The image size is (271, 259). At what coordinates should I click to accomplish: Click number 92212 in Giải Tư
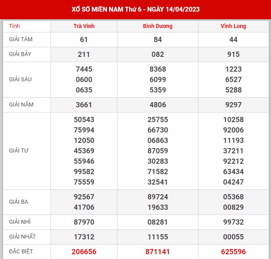[x=233, y=161]
